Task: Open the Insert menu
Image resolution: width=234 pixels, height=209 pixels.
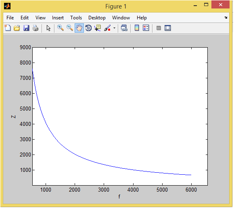Action: click(58, 18)
